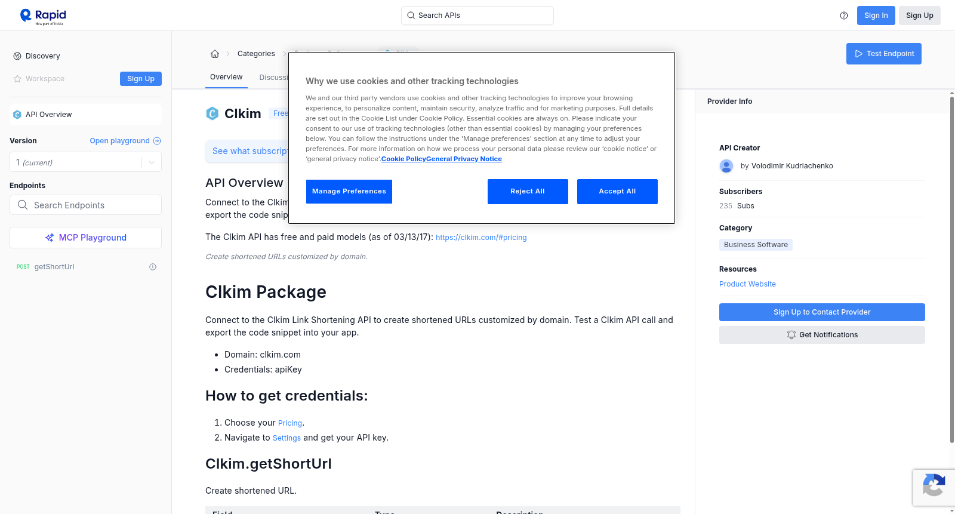Open the getShortUrl info icon
This screenshot has width=955, height=514.
[x=153, y=267]
